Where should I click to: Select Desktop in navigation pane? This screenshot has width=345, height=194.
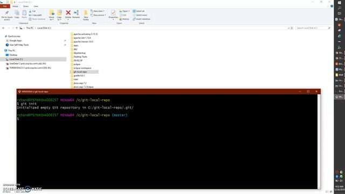(13, 55)
